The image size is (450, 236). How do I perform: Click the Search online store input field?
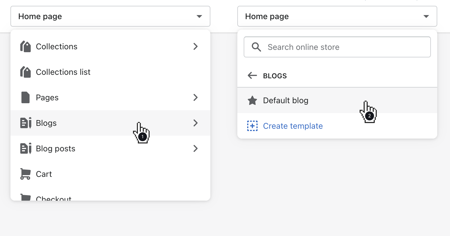(x=319, y=47)
